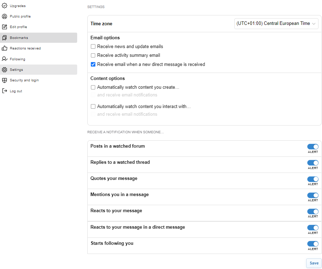322x269 pixels.
Task: Disable Quotes your message alert toggle
Action: (x=313, y=179)
